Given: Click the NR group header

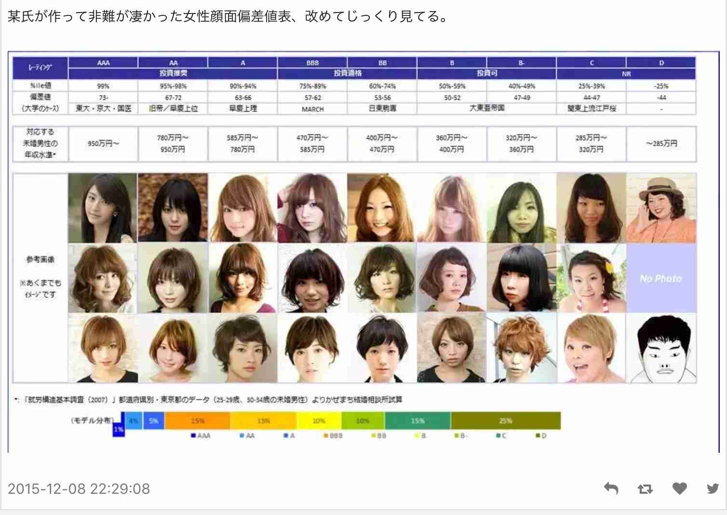Looking at the screenshot, I should (626, 74).
